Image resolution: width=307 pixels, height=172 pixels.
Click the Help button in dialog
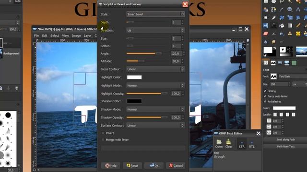coord(111,166)
